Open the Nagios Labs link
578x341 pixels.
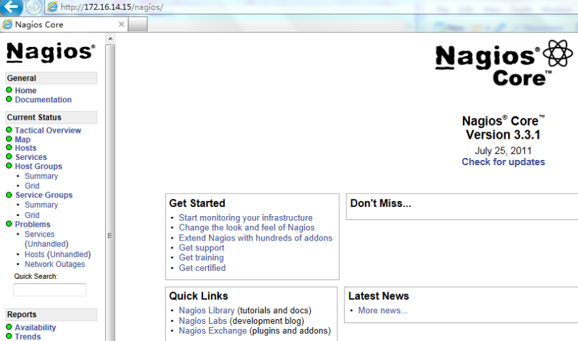203,321
